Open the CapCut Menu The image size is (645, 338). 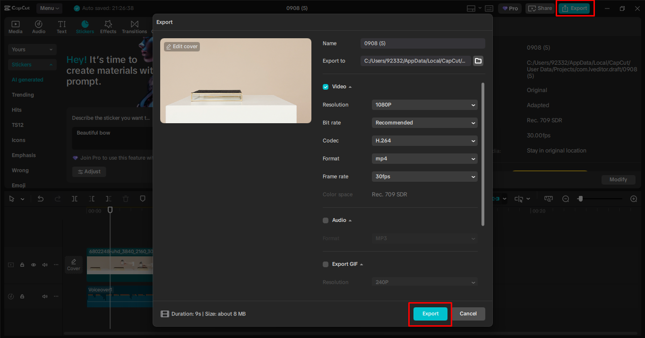click(50, 8)
